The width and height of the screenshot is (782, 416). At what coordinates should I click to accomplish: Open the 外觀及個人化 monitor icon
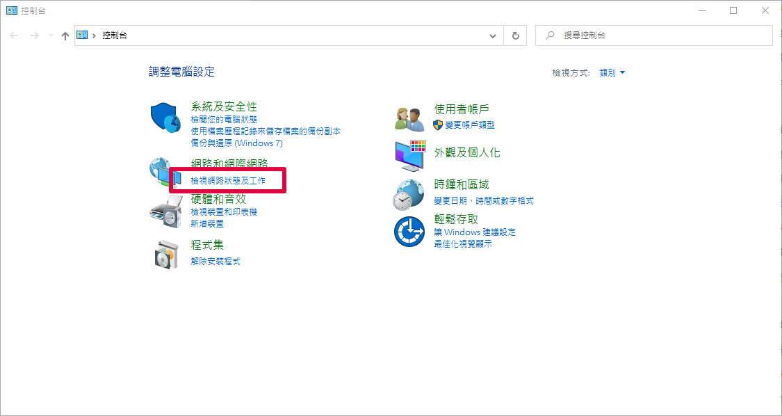pyautogui.click(x=410, y=157)
